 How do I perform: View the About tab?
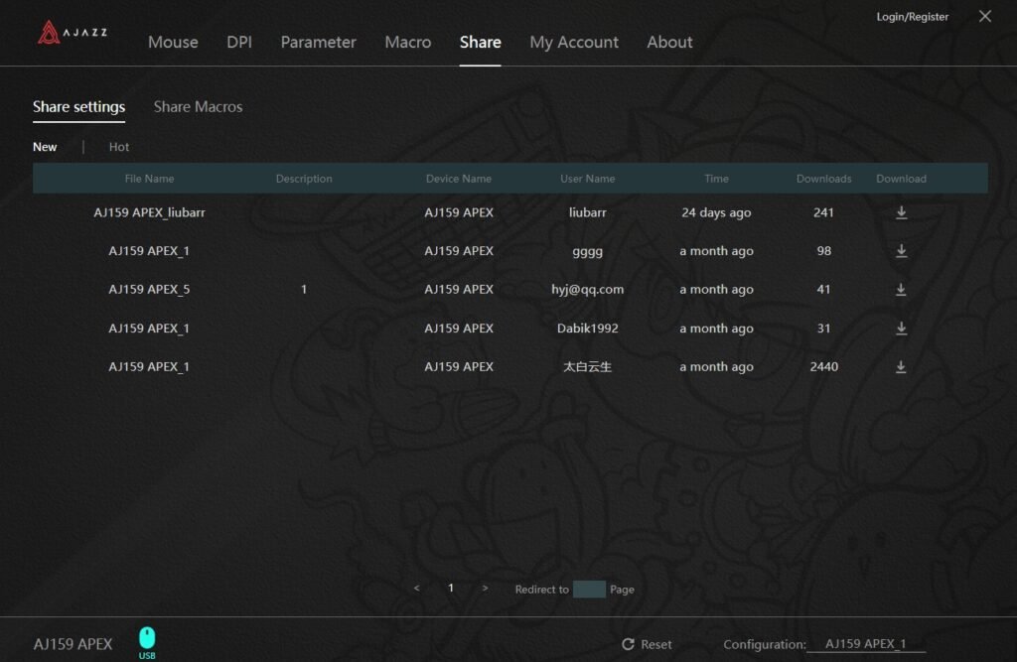coord(669,42)
